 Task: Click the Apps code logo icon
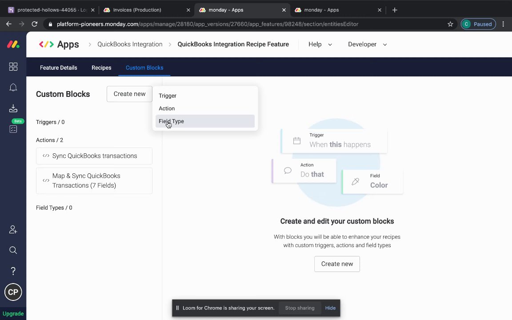(46, 44)
